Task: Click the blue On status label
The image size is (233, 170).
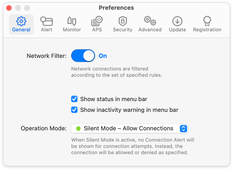Action: tap(103, 56)
